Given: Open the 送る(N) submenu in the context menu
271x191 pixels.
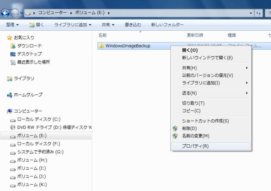Looking at the screenshot, I should coord(211,93).
